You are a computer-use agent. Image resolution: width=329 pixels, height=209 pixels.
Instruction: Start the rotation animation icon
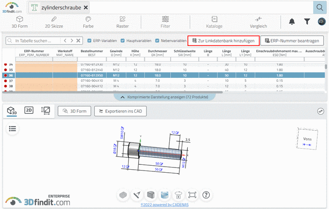click(179, 195)
